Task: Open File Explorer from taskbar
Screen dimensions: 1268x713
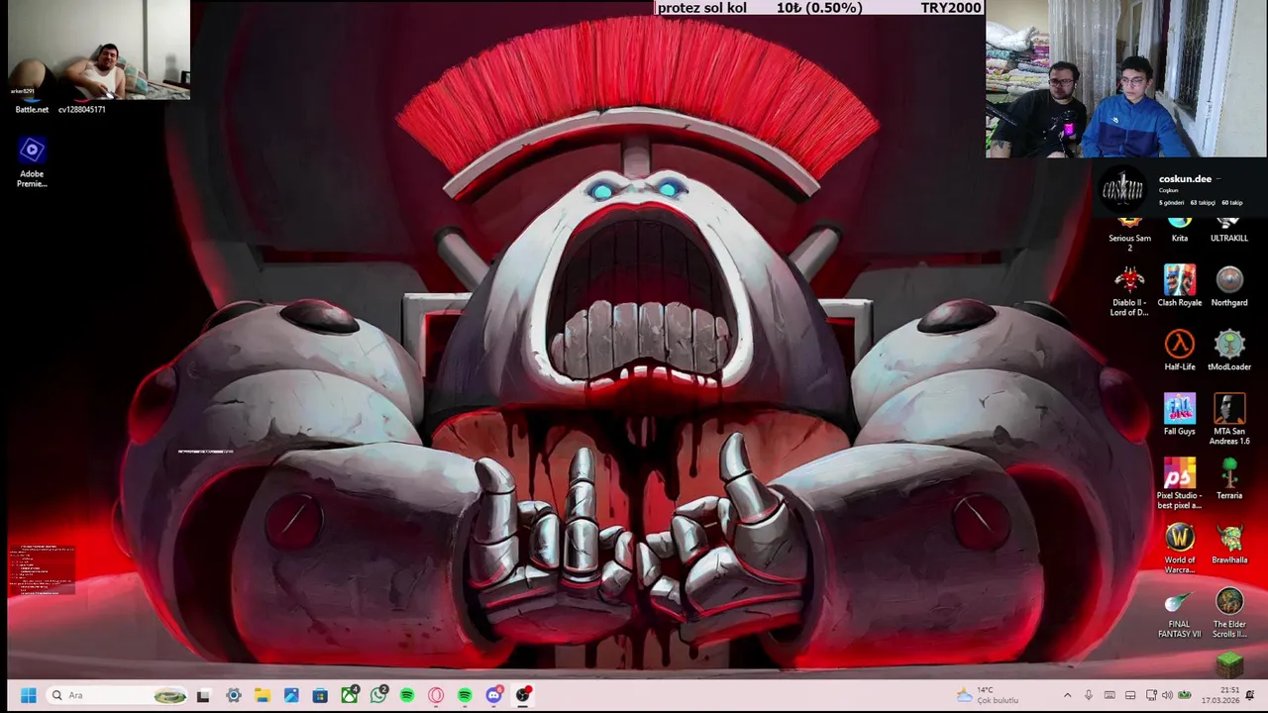Action: pyautogui.click(x=263, y=695)
